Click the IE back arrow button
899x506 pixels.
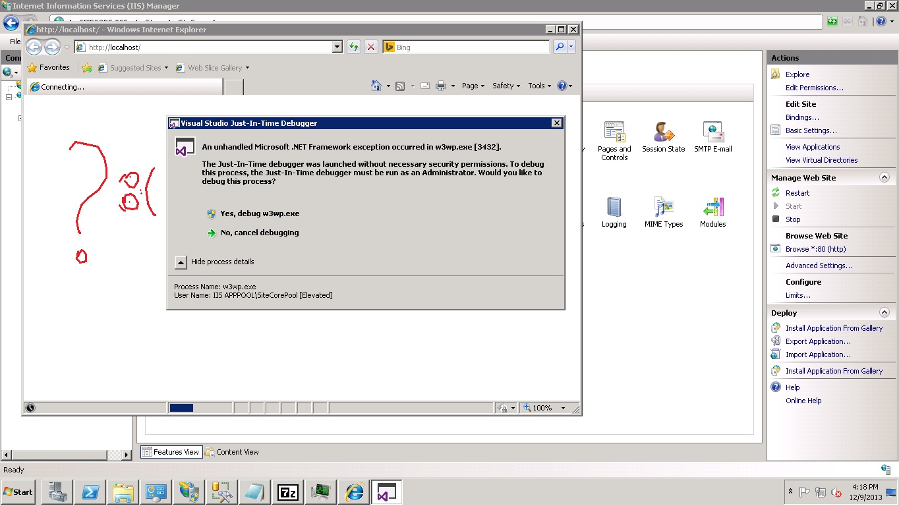34,47
